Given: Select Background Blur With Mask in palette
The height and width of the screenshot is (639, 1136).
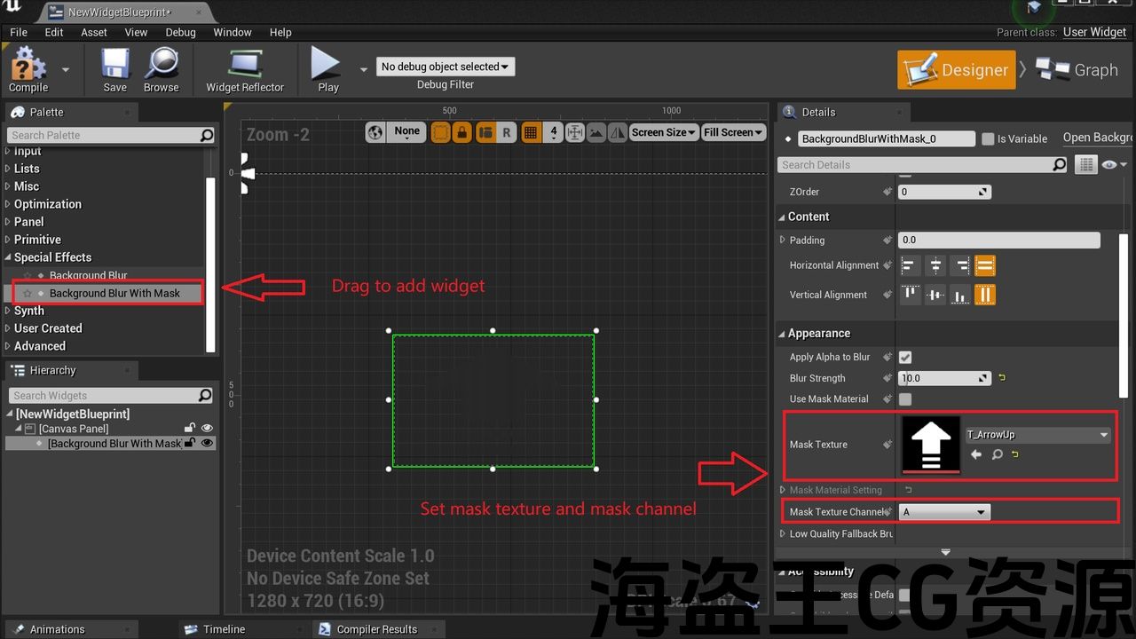Looking at the screenshot, I should pyautogui.click(x=114, y=293).
